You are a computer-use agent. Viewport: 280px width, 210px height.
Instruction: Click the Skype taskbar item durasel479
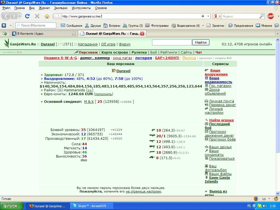pyautogui.click(x=92, y=206)
